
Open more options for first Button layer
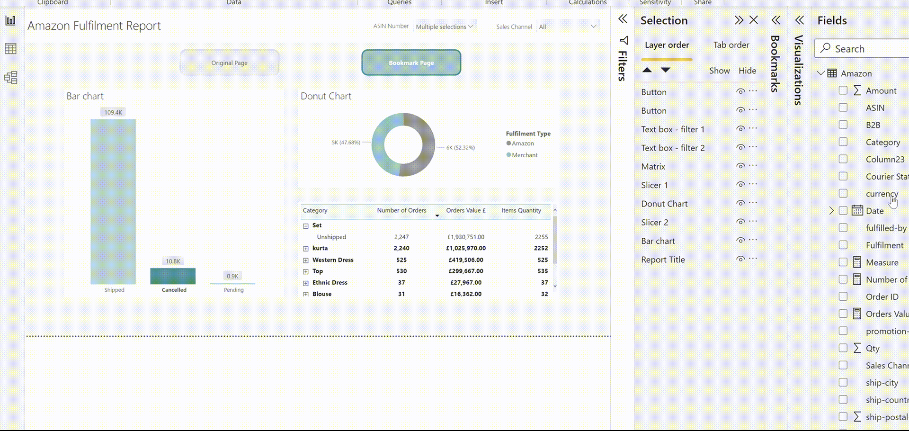click(753, 91)
